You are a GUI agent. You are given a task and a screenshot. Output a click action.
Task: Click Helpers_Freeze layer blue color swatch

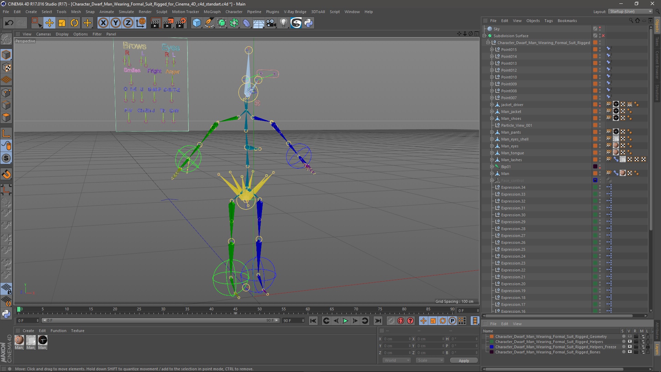[492, 347]
